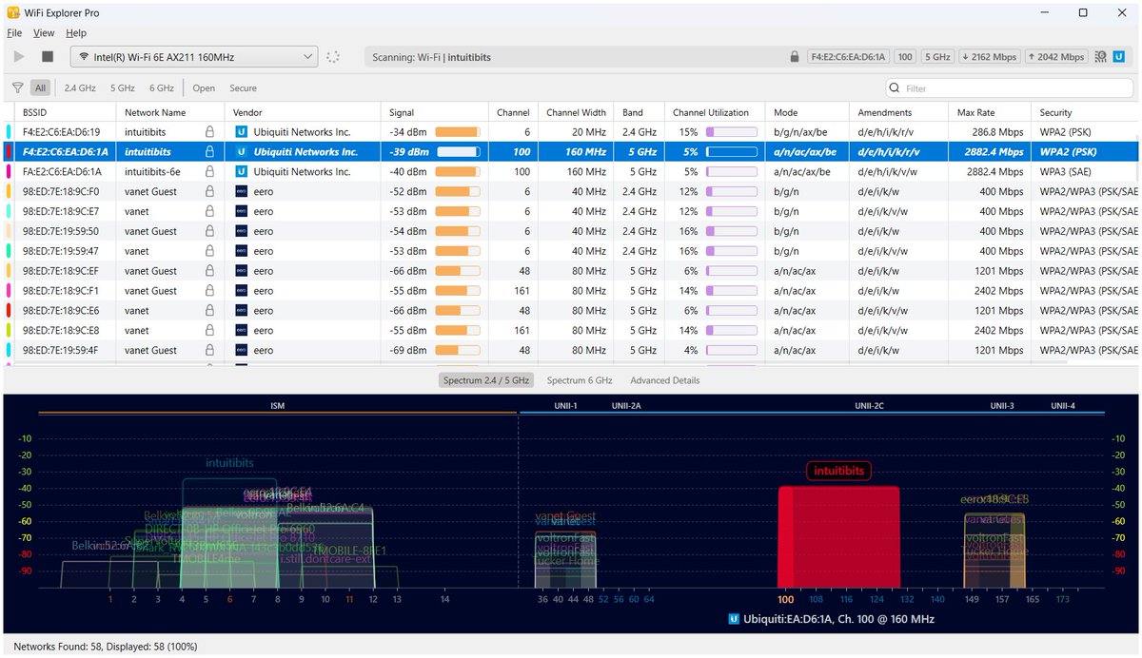Click the Ubiquiti vendor icon for intuitibits-6e

click(x=240, y=171)
